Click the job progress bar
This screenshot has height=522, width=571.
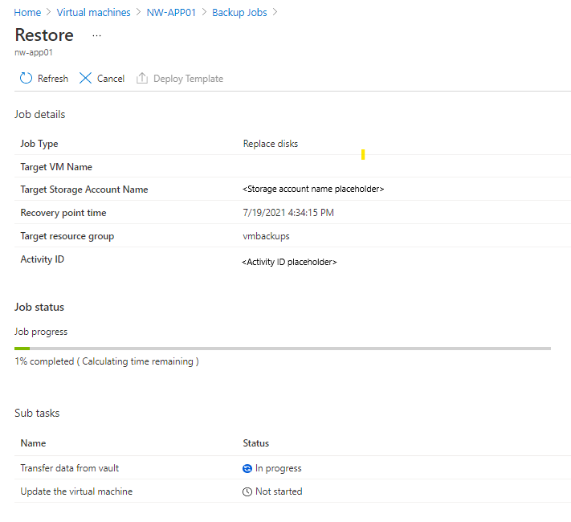[283, 349]
